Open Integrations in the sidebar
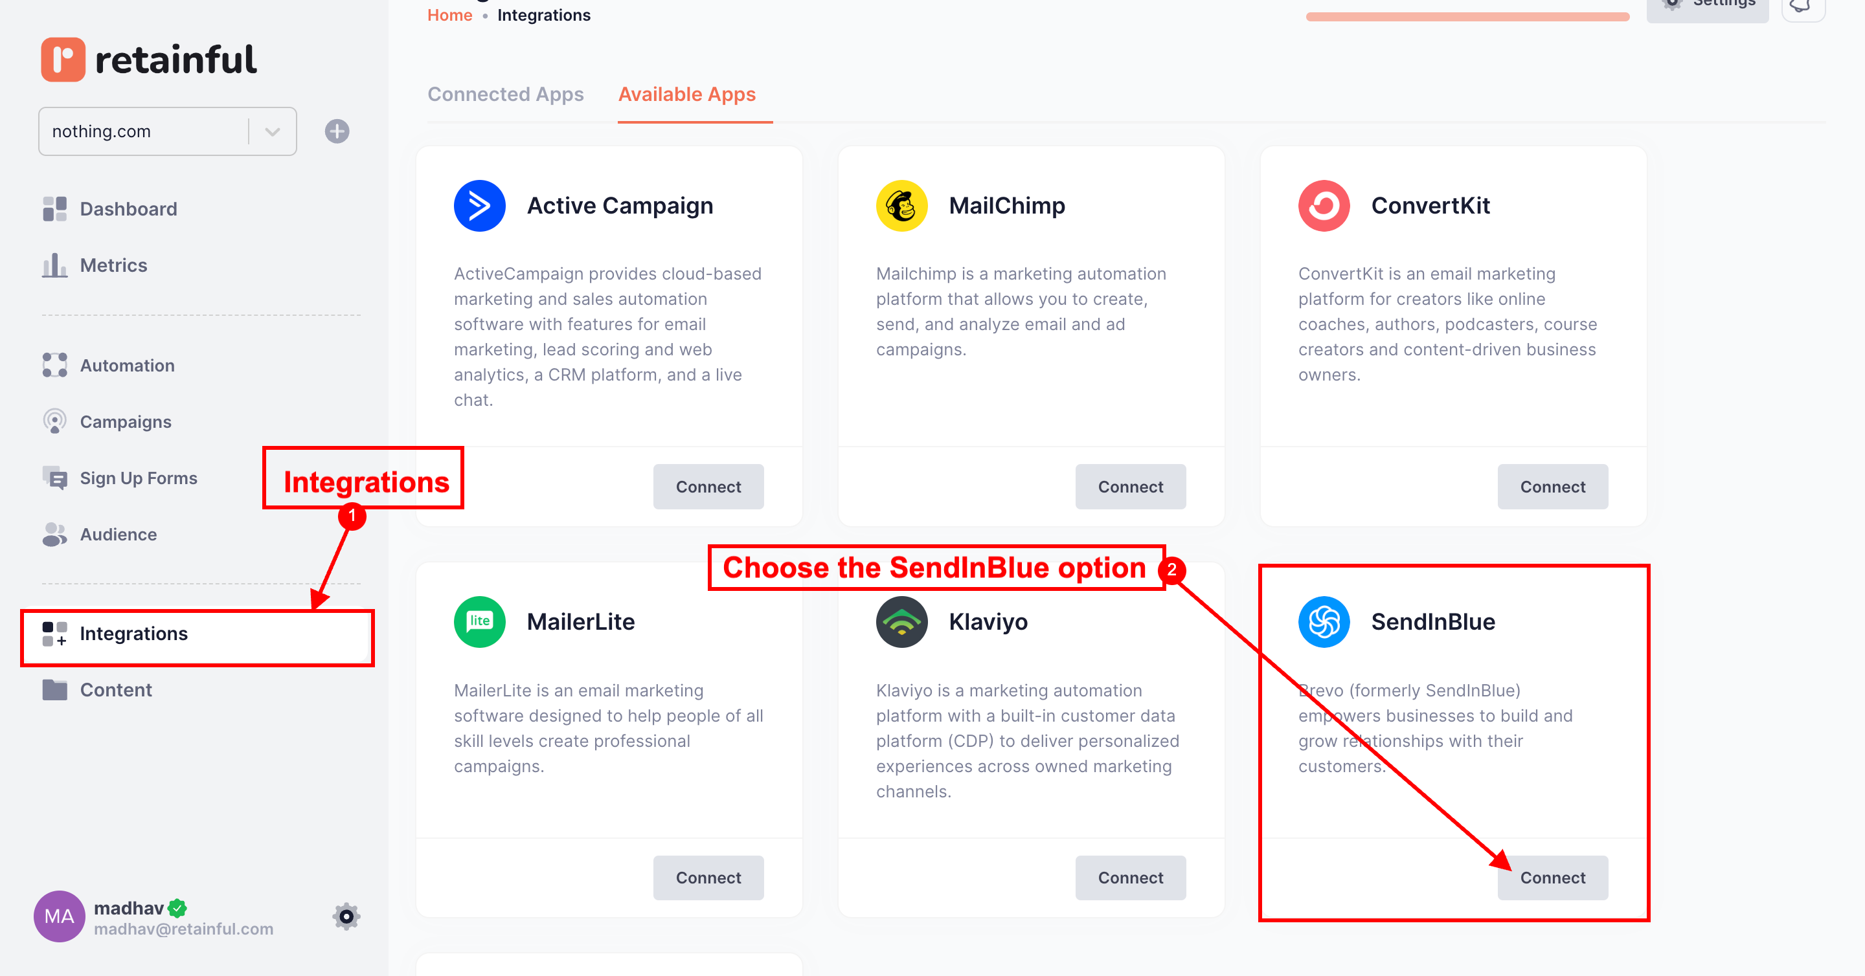Viewport: 1865px width, 976px height. pos(133,634)
